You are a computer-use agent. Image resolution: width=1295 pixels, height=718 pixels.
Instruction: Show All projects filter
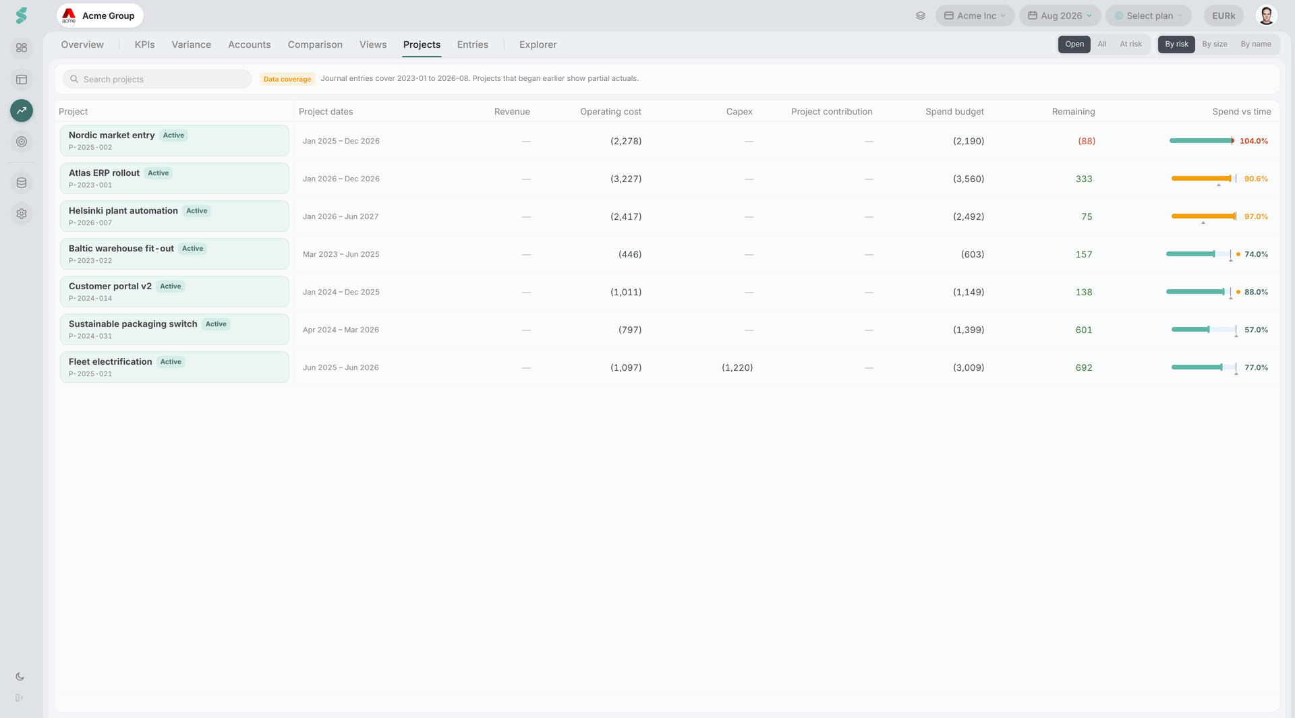[x=1102, y=44]
